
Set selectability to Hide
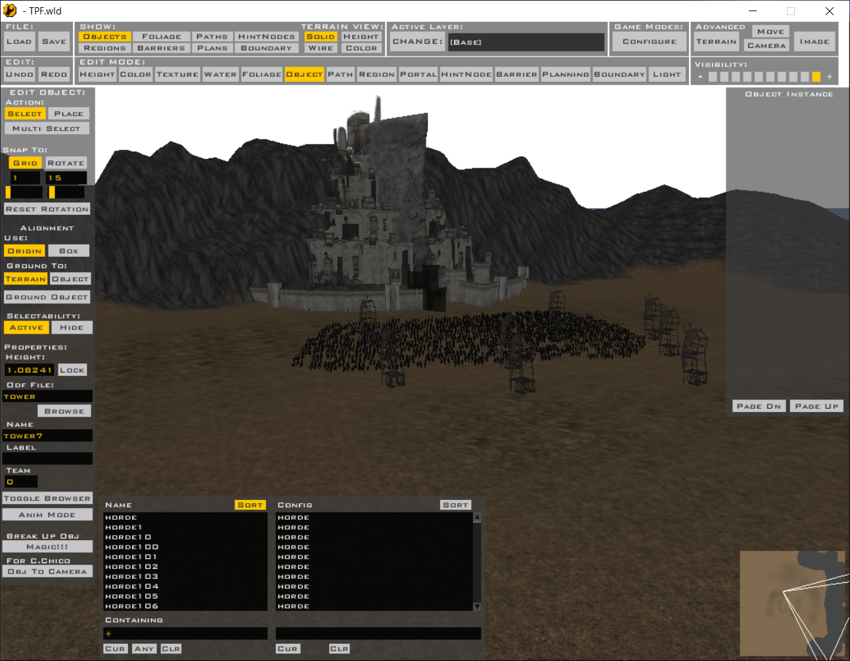pos(72,327)
